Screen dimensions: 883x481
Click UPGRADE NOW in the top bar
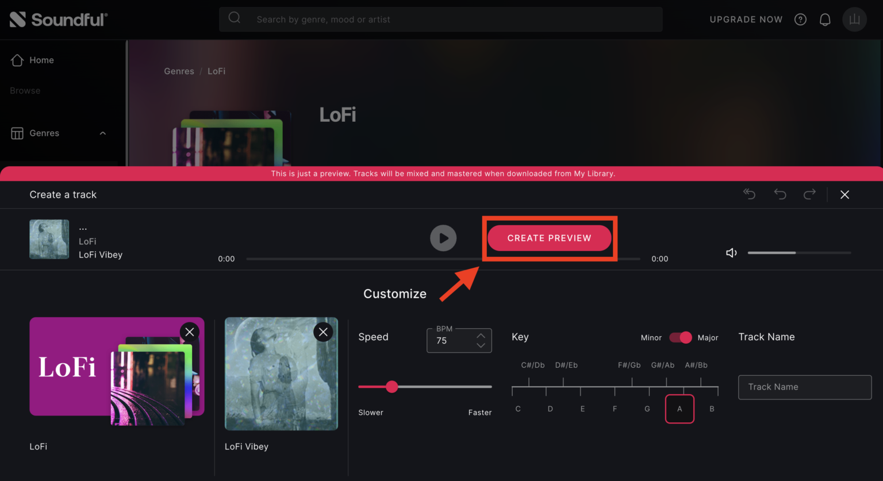click(746, 19)
